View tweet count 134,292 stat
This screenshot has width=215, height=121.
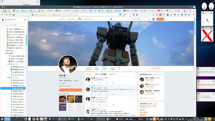pos(89,69)
